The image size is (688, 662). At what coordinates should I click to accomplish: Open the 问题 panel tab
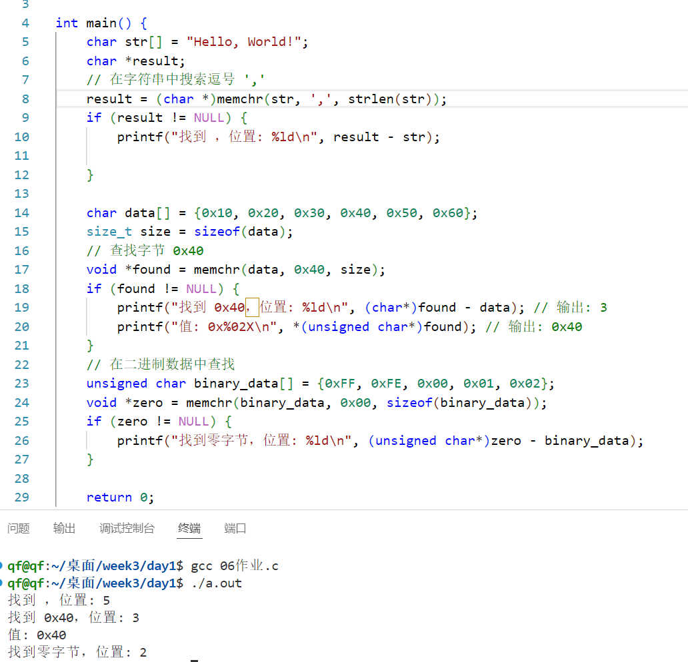19,528
